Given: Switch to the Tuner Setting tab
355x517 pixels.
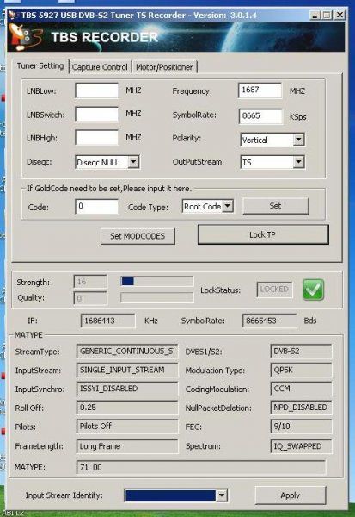Looking at the screenshot, I should pyautogui.click(x=40, y=66).
